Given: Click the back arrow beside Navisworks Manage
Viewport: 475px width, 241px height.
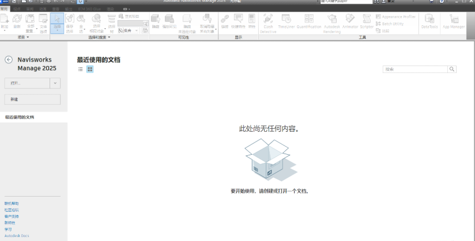Looking at the screenshot, I should point(9,60).
